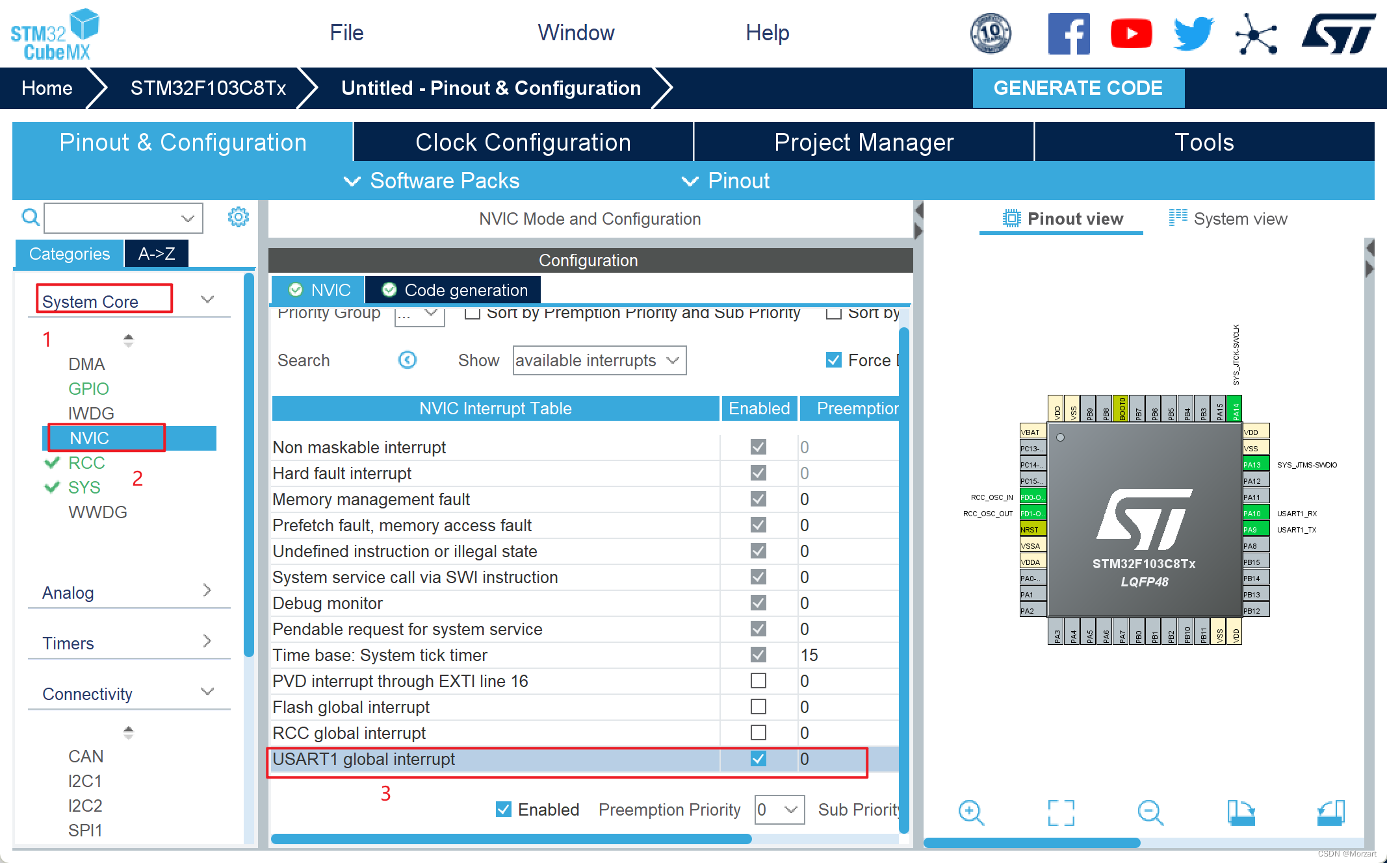
Task: Enable the RCC global interrupt checkbox
Action: 758,732
